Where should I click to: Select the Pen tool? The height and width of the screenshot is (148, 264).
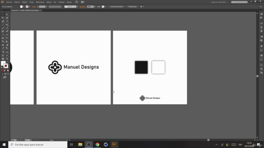[x=3, y=21]
